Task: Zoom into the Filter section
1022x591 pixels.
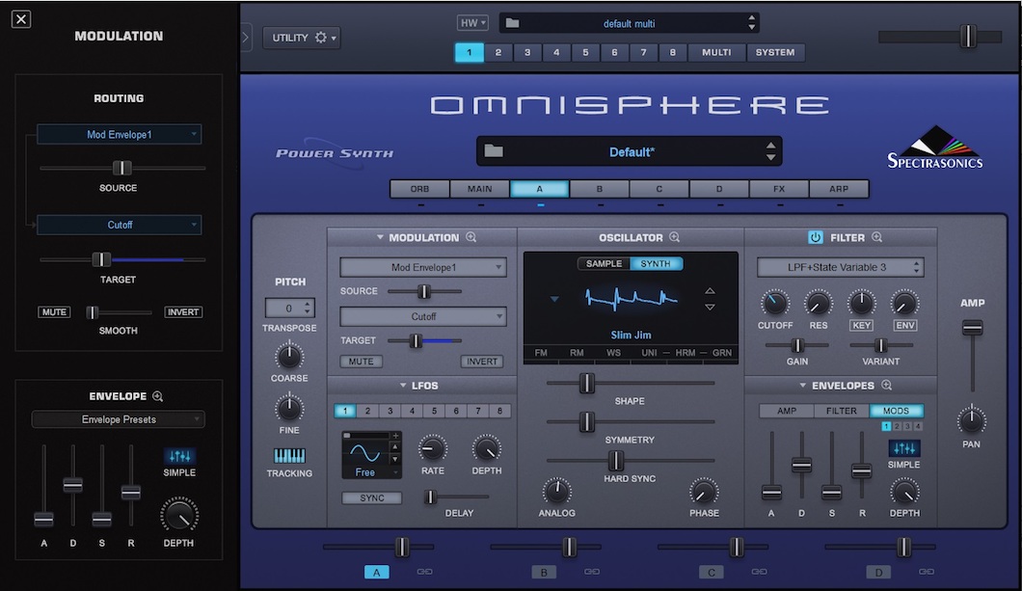Action: point(877,237)
